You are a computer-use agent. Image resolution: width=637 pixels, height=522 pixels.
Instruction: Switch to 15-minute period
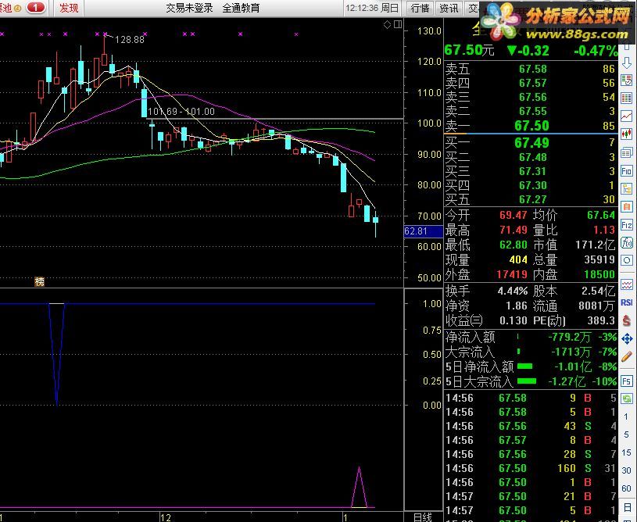626,452
